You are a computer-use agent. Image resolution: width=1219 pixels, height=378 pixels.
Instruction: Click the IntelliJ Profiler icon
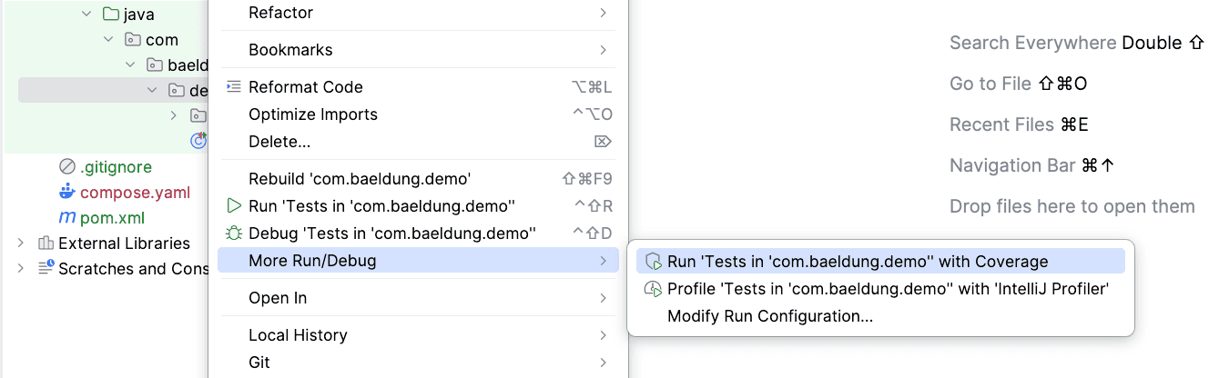click(x=653, y=289)
